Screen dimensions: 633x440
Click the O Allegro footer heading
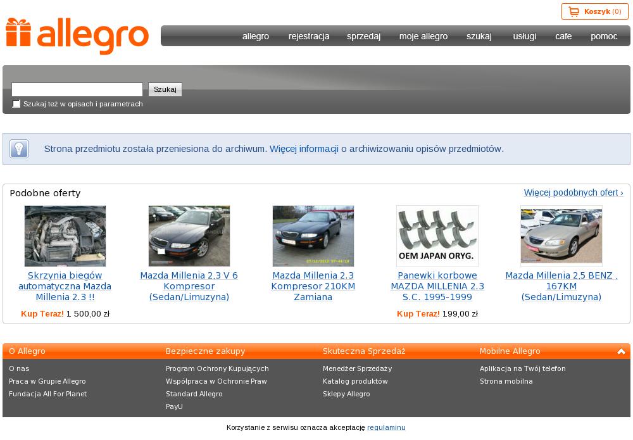point(27,351)
